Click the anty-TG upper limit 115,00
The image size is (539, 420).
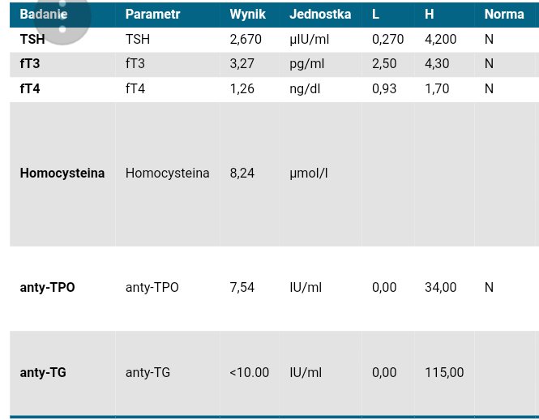444,373
